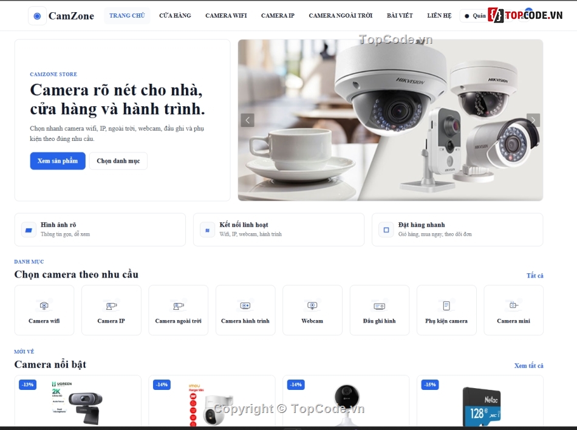The height and width of the screenshot is (430, 577).
Task: Open the TRANG CHỦ menu item
Action: click(127, 16)
